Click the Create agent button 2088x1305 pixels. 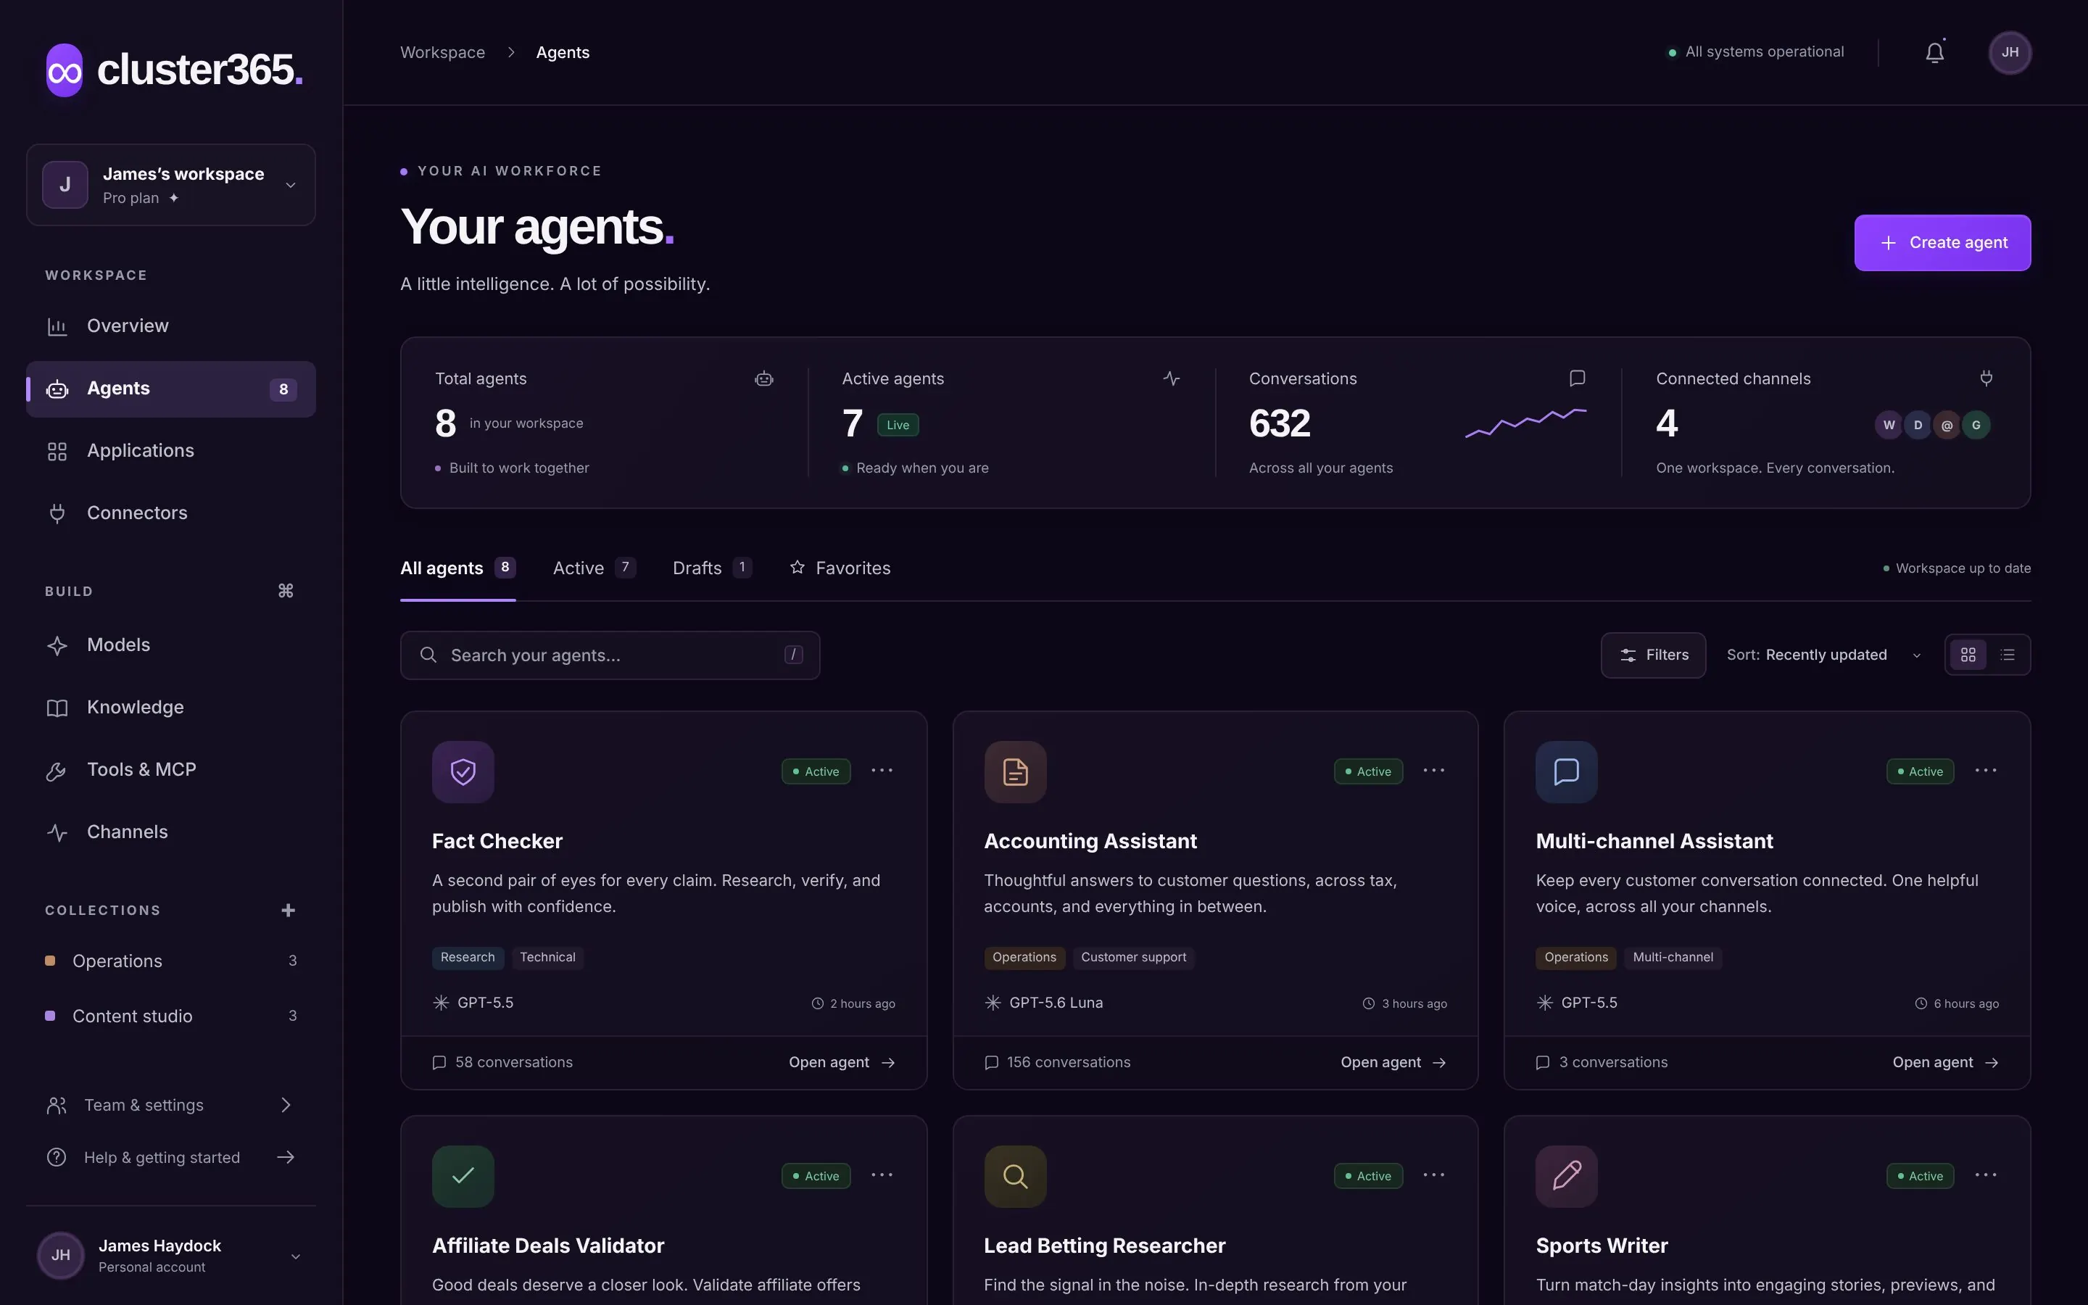tap(1942, 243)
